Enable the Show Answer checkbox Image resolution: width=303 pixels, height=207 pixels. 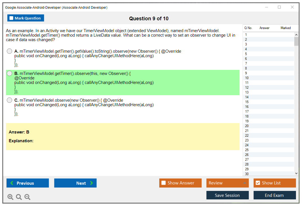(x=163, y=183)
